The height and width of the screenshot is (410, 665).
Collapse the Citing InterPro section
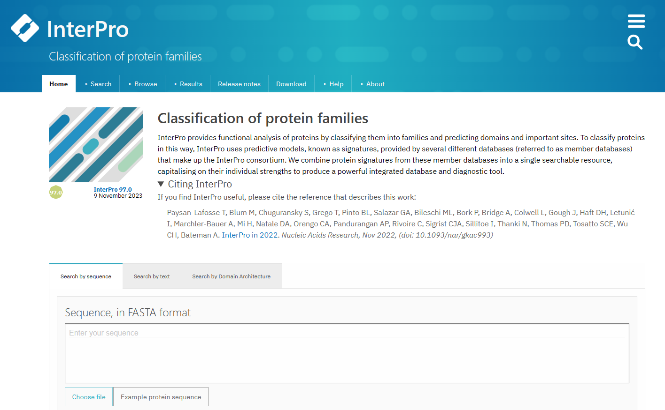pyautogui.click(x=161, y=184)
